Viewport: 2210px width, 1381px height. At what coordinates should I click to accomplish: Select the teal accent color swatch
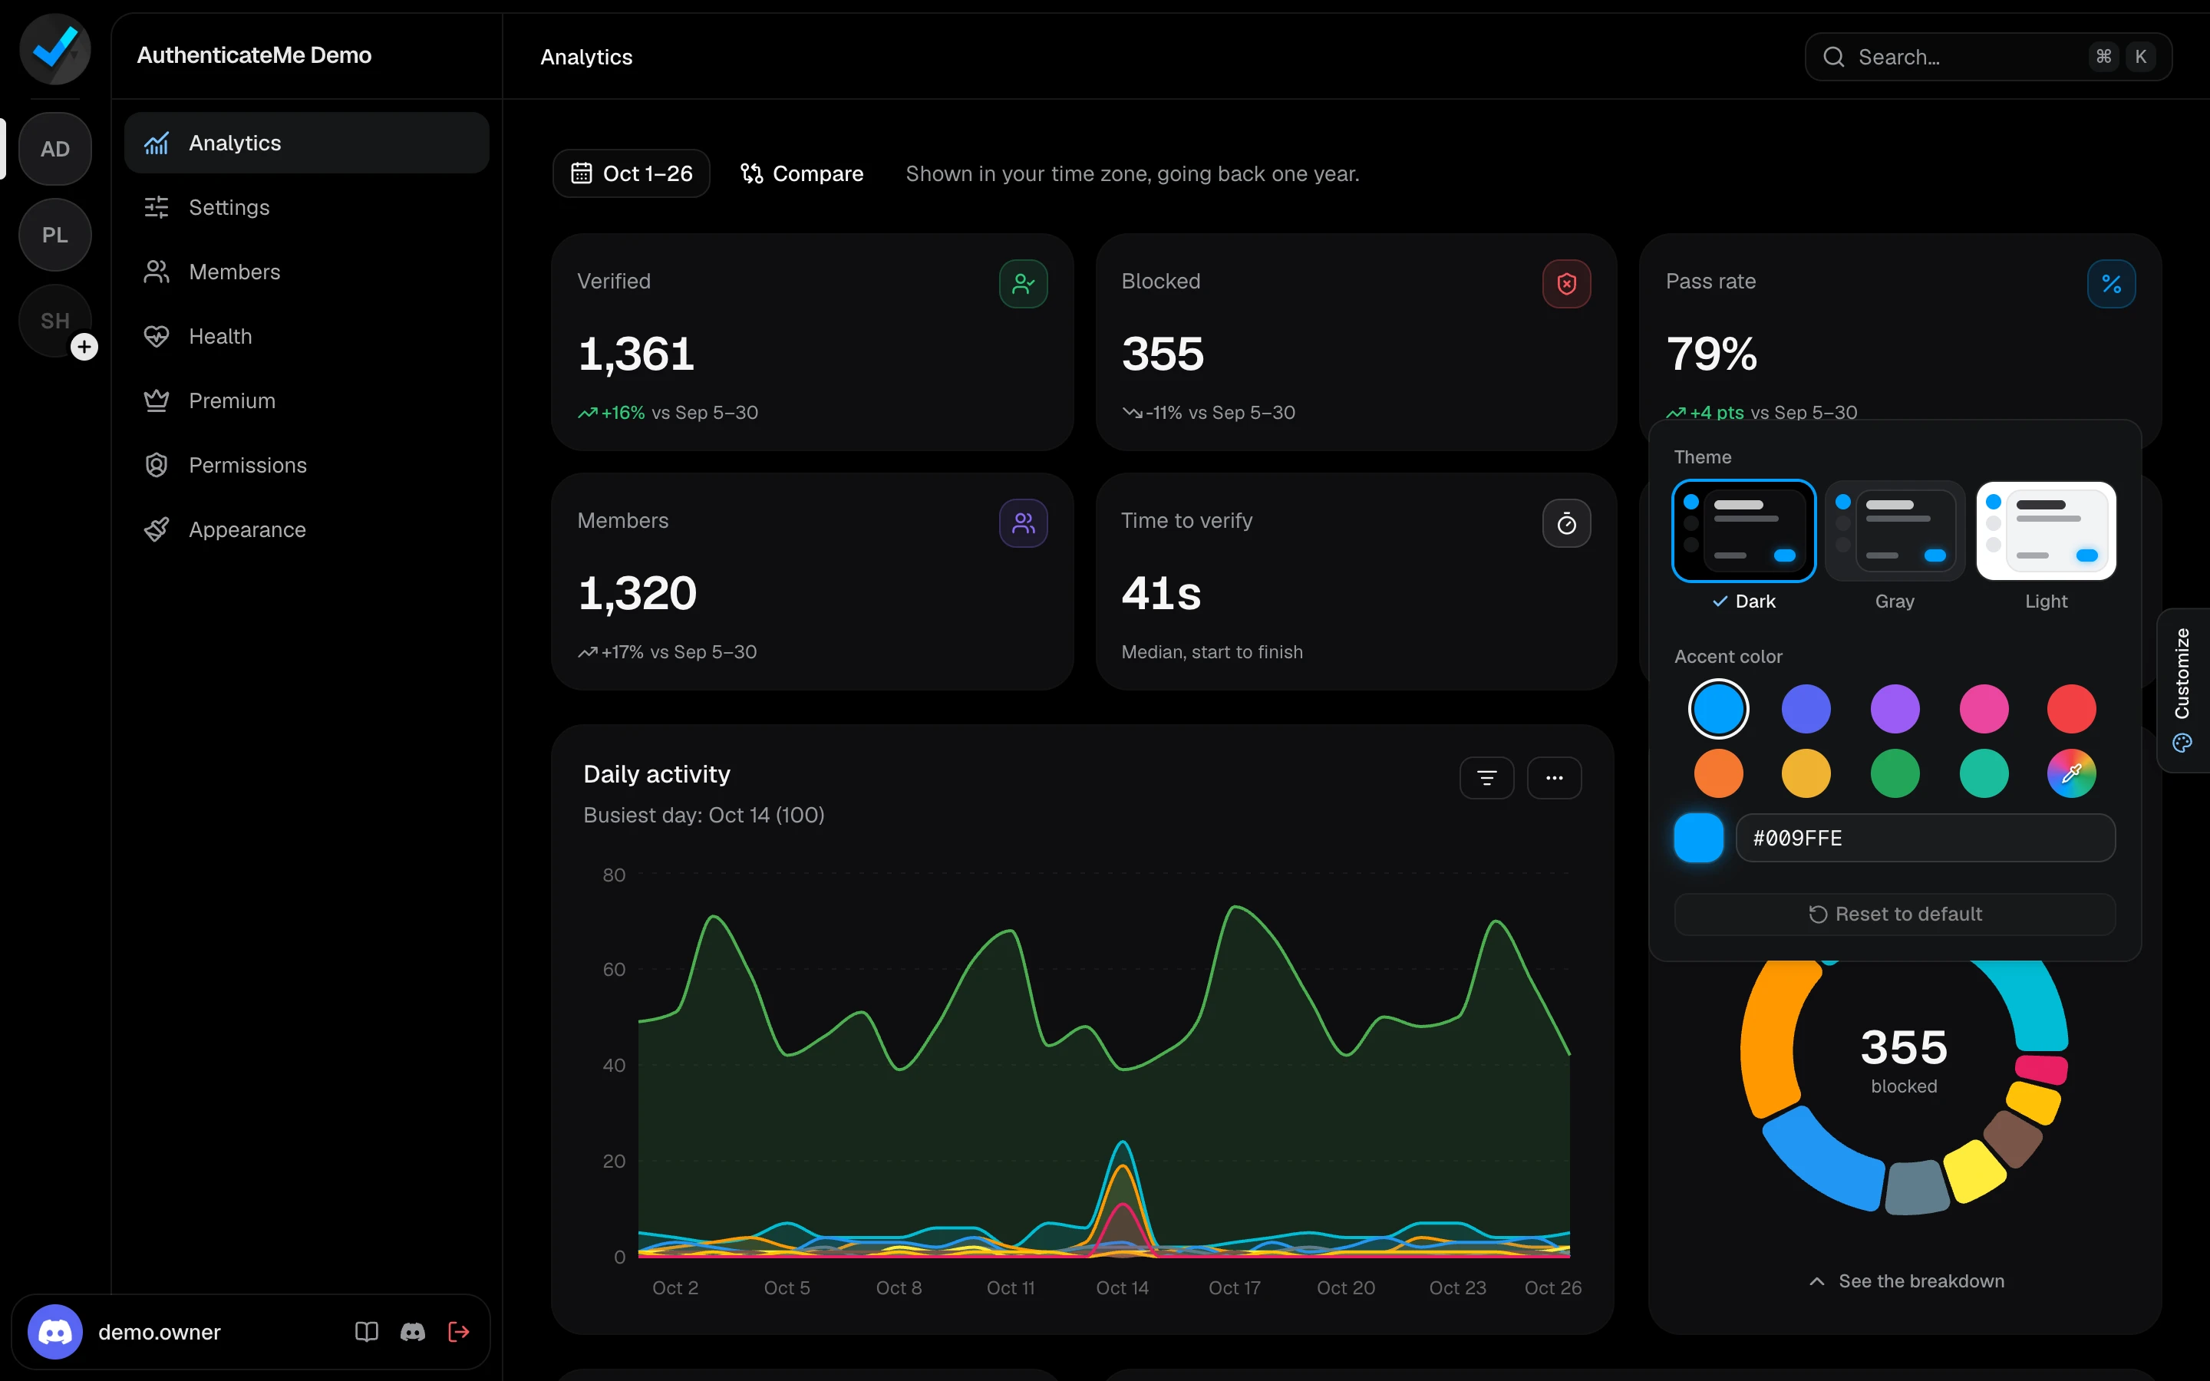(x=1984, y=773)
